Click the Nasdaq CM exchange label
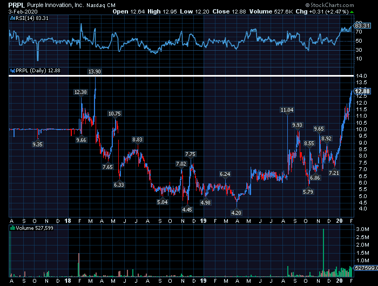The image size is (378, 286). point(101,5)
